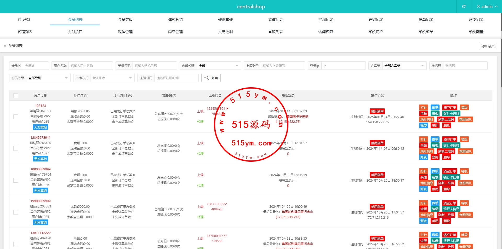The height and width of the screenshot is (249, 502).
Task: Click 禁用刷单 for user 19900009999
Action: click(x=377, y=207)
